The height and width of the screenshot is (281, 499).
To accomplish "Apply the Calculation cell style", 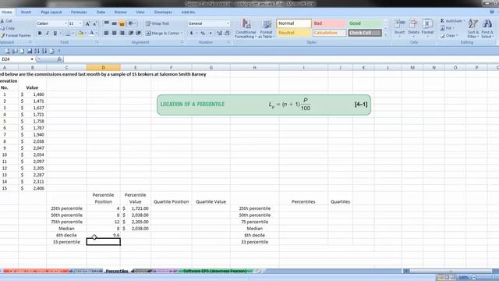I will 329,33.
